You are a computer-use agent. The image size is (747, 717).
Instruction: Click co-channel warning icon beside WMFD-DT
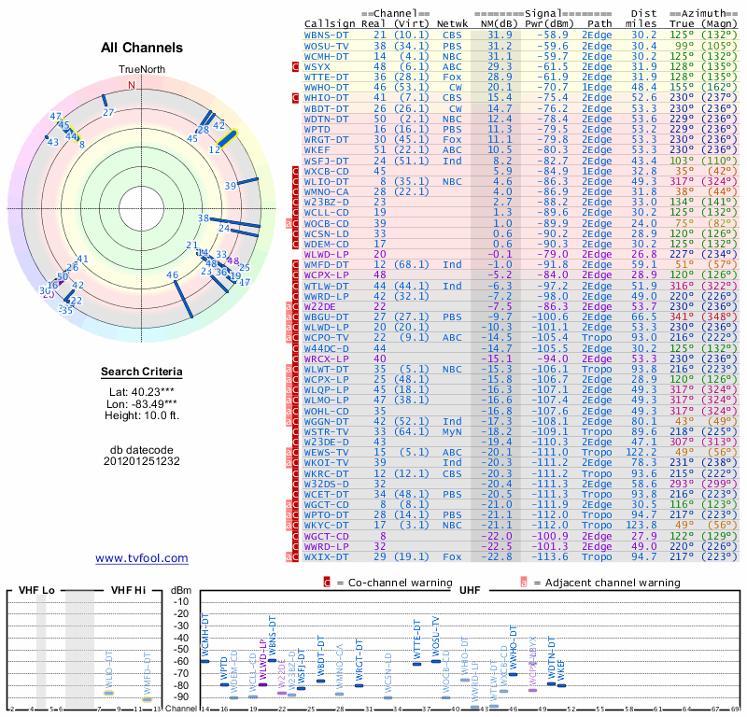295,265
